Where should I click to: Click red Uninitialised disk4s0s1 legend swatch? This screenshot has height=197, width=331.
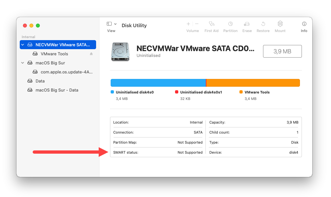(177, 92)
